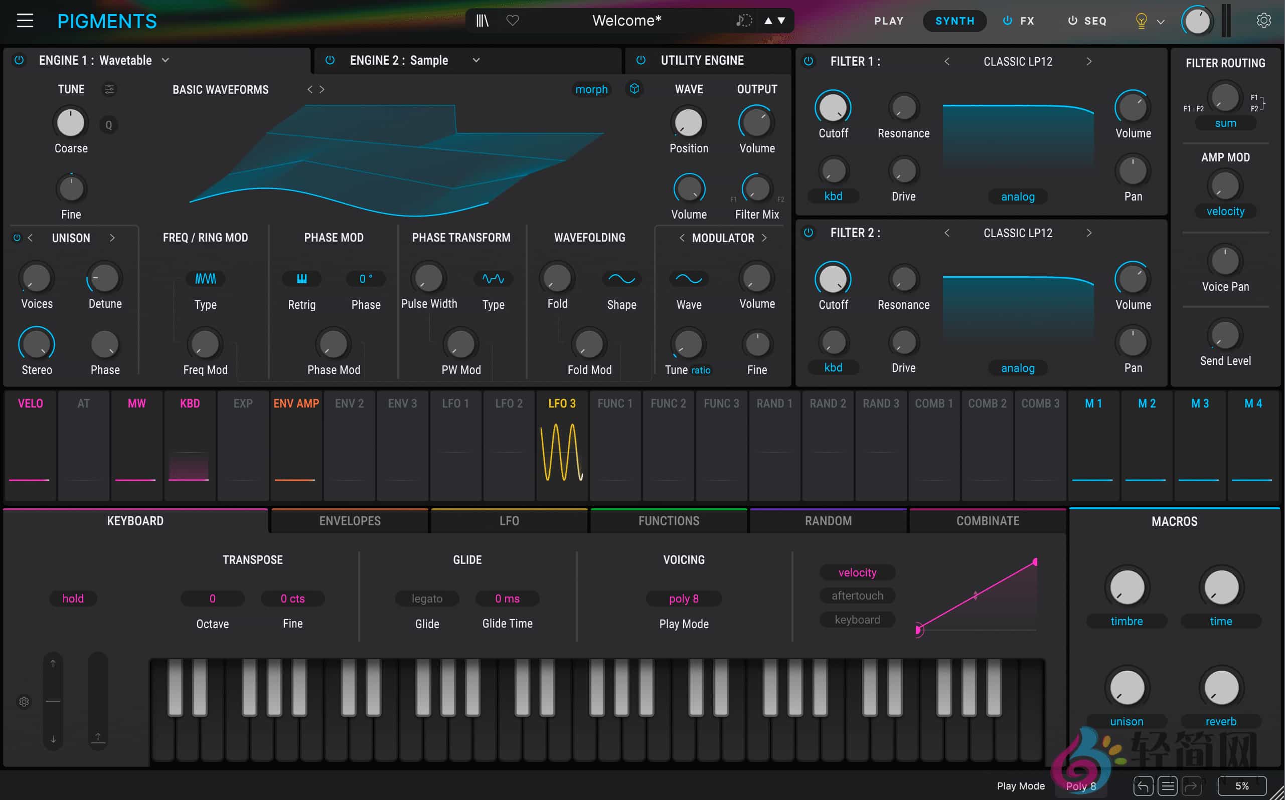Enable morph mode in Engine 1

tap(591, 89)
